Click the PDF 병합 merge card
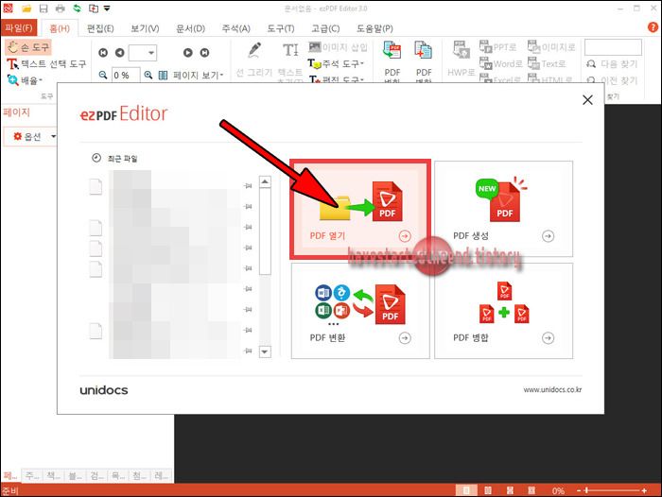Viewport: 662px width, 497px height. click(x=504, y=311)
